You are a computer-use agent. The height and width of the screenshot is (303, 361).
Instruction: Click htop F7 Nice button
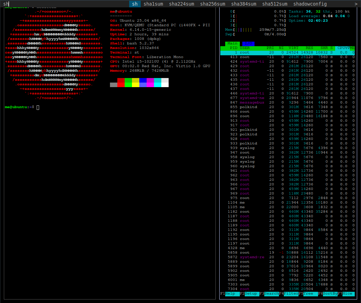click(346, 294)
